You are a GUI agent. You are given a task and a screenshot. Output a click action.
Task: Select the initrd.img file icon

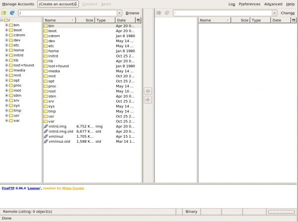pos(46,126)
